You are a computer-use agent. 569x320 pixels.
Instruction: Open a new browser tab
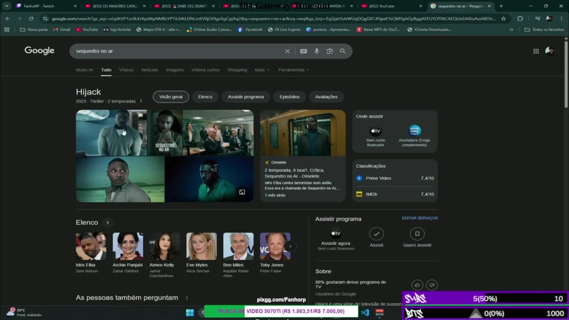(x=501, y=6)
